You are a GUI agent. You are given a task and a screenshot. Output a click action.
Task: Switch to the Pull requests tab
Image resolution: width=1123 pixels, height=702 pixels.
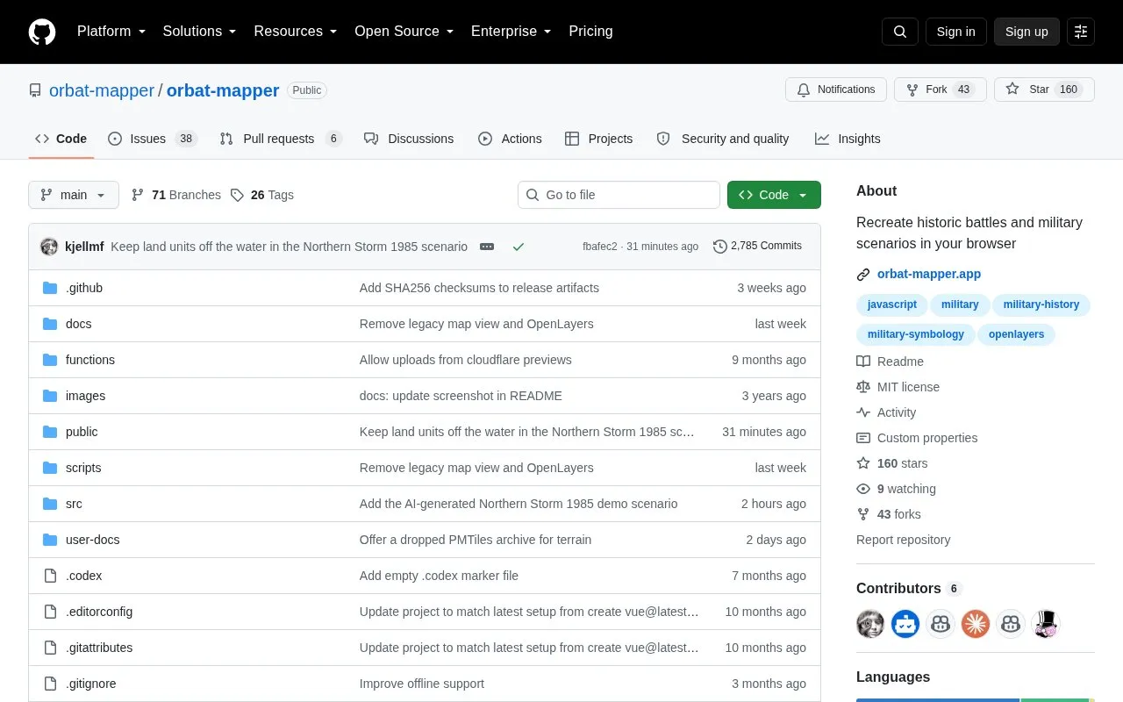[281, 139]
